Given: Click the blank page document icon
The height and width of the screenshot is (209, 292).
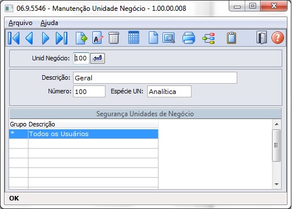Looking at the screenshot, I should pos(153,38).
